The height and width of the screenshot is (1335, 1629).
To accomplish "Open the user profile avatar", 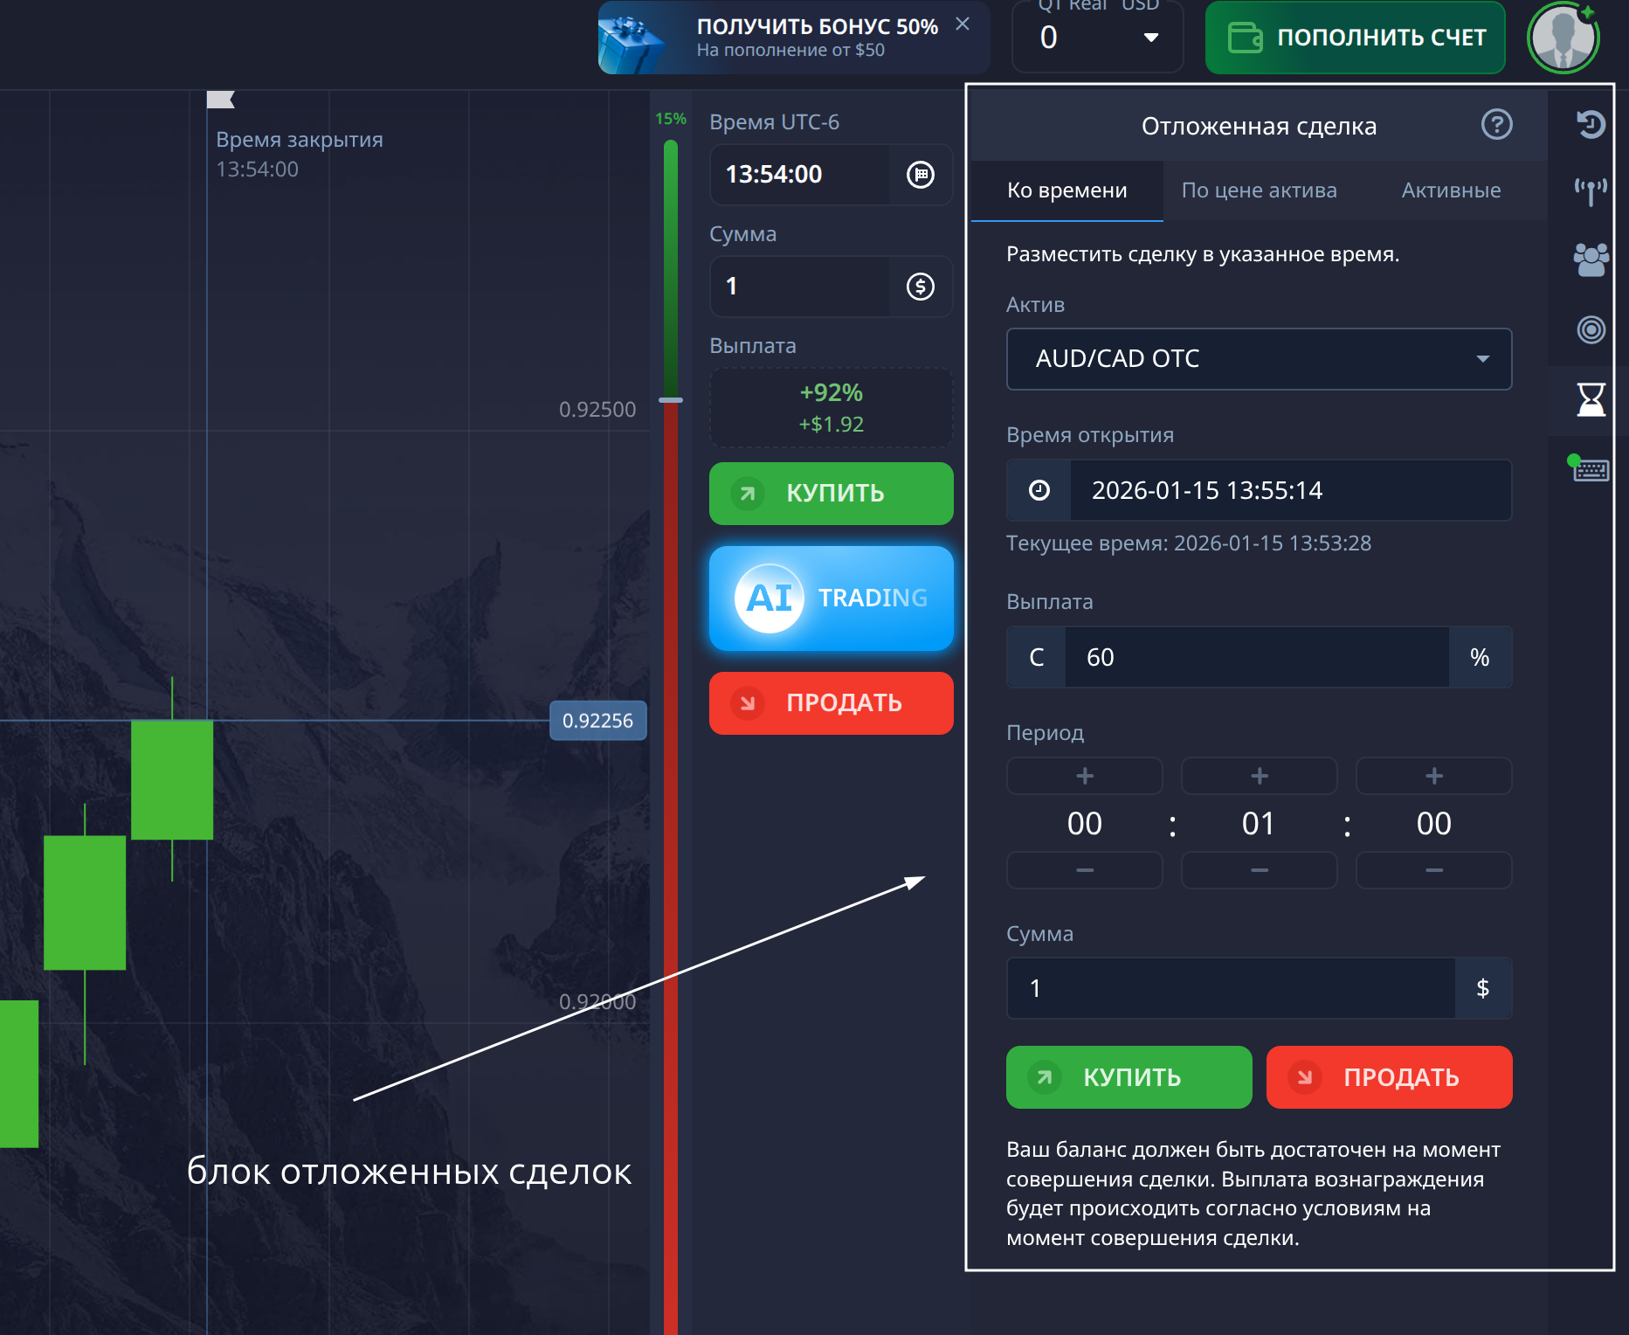I will [1563, 38].
